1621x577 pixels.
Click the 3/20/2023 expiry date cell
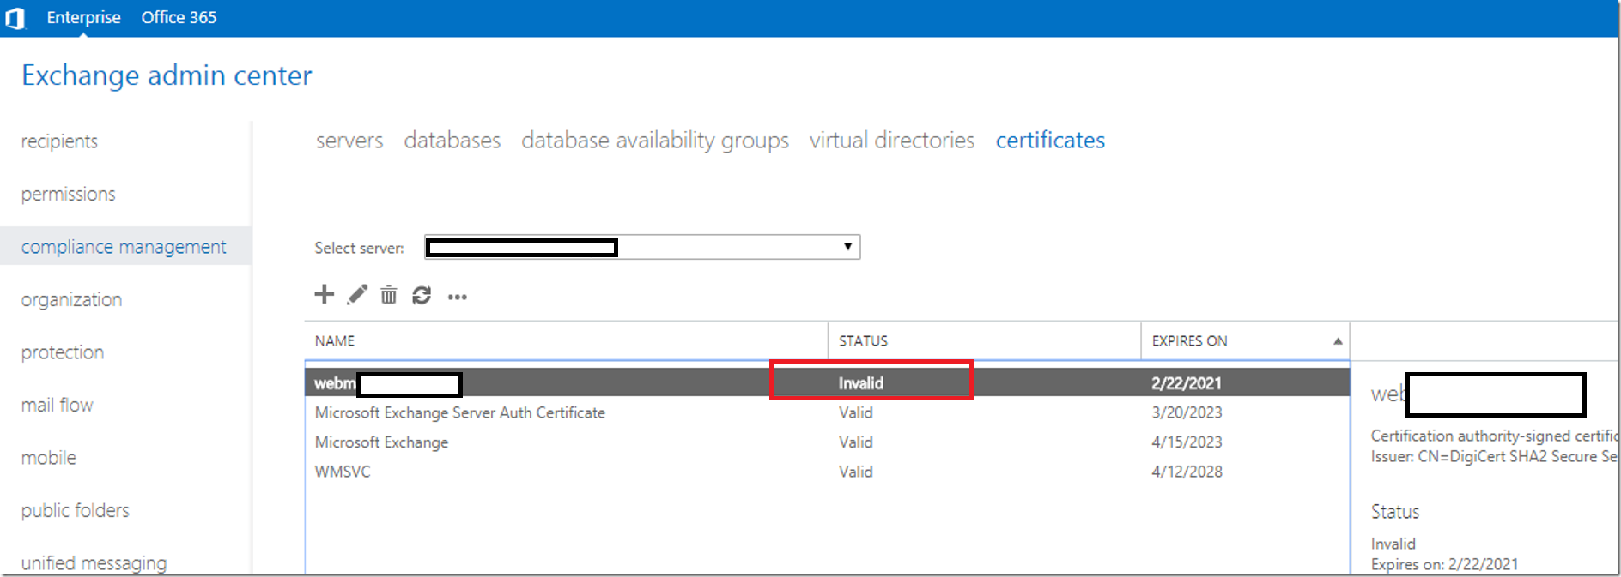(x=1187, y=412)
